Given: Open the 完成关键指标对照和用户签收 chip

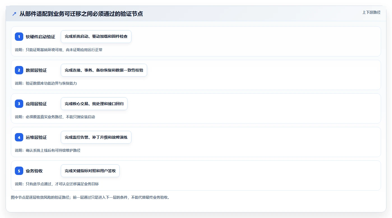Looking at the screenshot, I should (x=90, y=171).
